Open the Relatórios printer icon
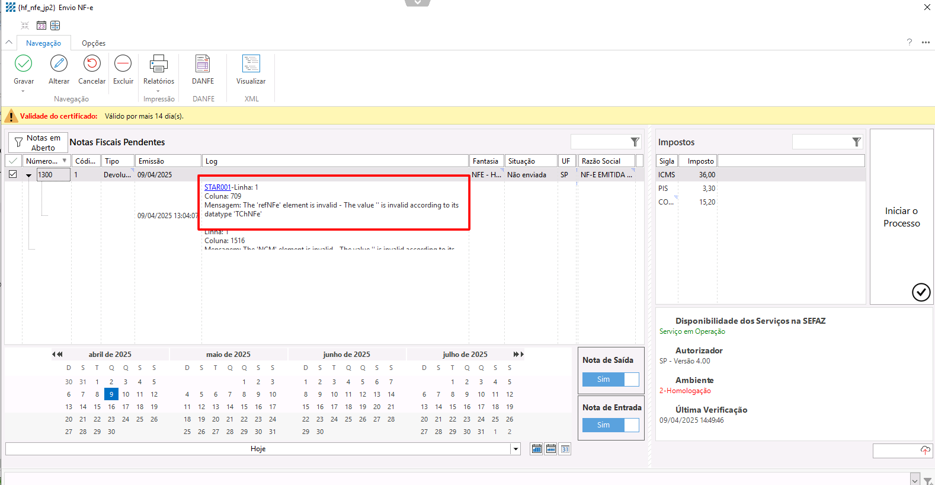The height and width of the screenshot is (485, 935). [159, 63]
